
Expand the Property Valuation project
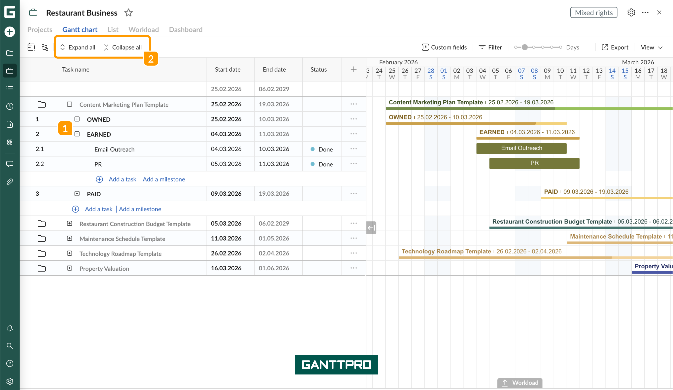70,268
